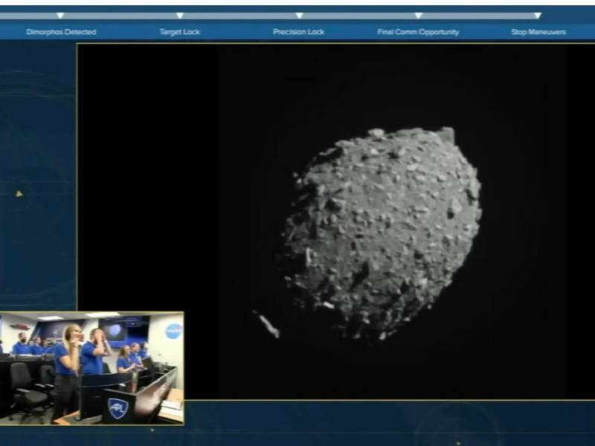Click the NASA logo on the control room wall

point(173,331)
